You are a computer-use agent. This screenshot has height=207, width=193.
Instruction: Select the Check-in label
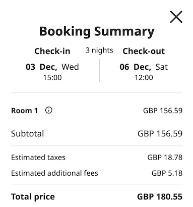click(x=52, y=51)
